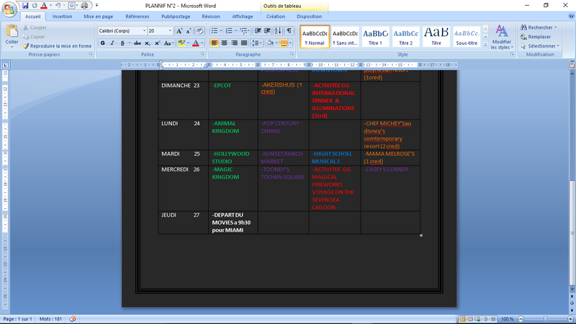Image resolution: width=576 pixels, height=324 pixels.
Task: Open the Révision tab
Action: point(211,16)
